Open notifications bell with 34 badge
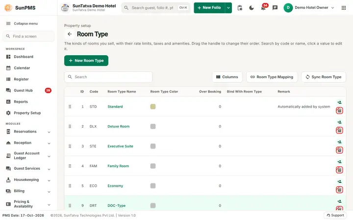Screen dimensions: 353x220 [x=263, y=8]
